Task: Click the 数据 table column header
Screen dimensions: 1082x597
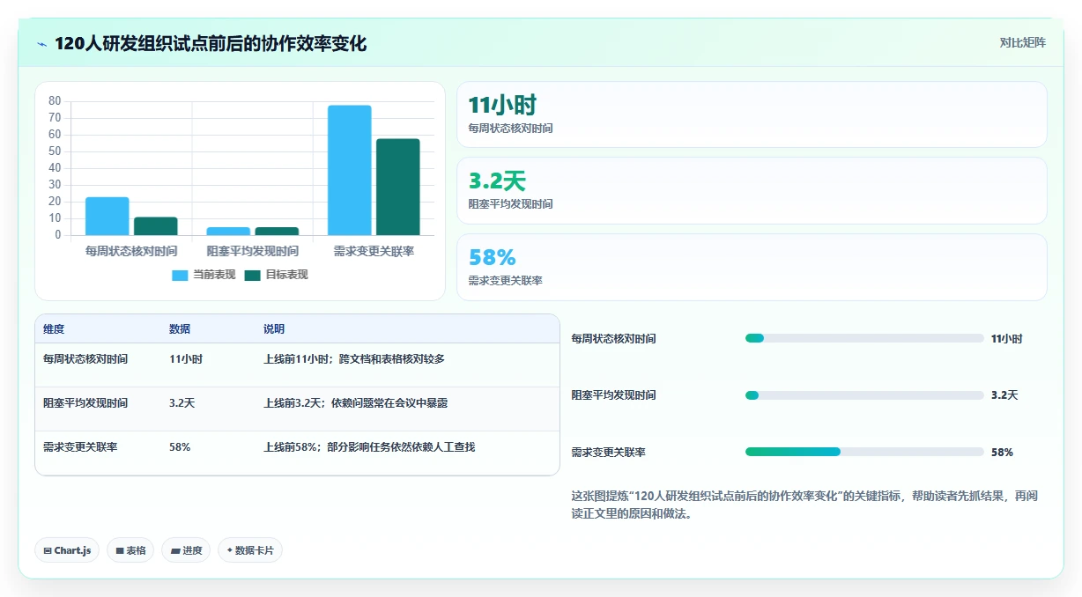Action: [x=180, y=329]
